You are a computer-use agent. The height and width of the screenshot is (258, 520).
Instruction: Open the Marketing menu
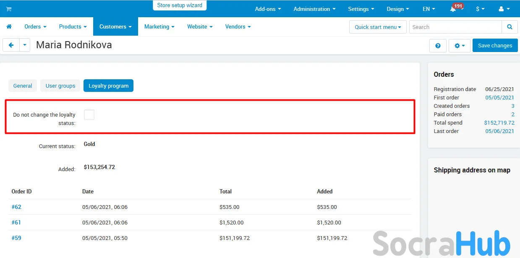tap(159, 26)
